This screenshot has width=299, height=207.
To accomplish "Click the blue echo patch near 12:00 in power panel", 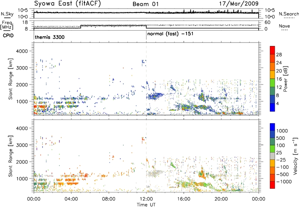I will (155, 96).
